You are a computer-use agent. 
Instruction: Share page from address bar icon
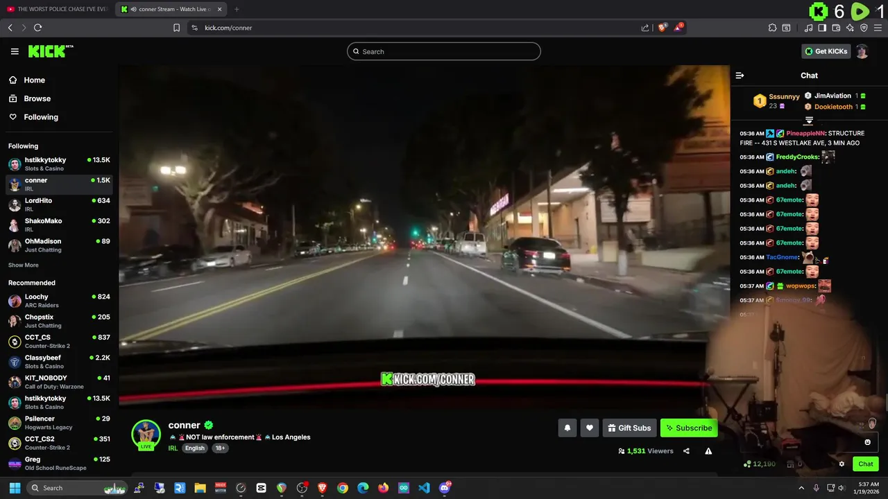[x=645, y=28]
